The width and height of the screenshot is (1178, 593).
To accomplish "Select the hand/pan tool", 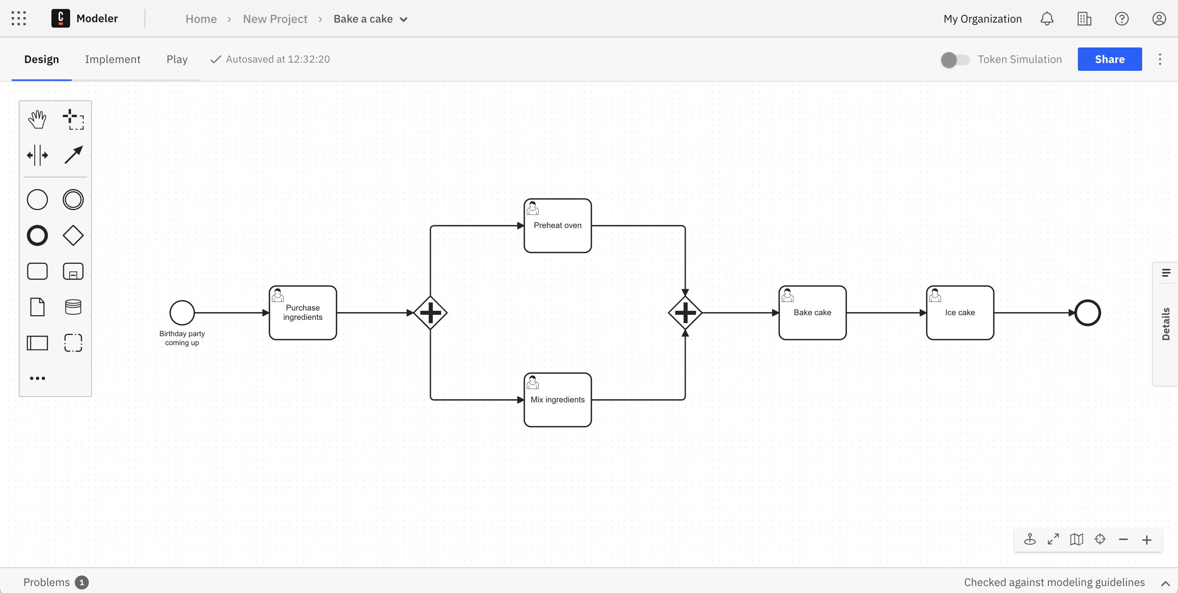I will click(x=36, y=119).
